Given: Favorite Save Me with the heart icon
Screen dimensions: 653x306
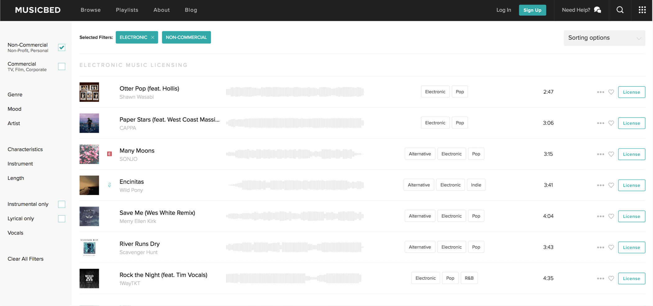Looking at the screenshot, I should tap(611, 216).
